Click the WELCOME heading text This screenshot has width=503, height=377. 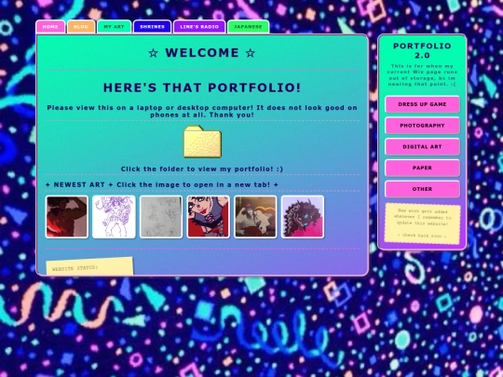(202, 52)
